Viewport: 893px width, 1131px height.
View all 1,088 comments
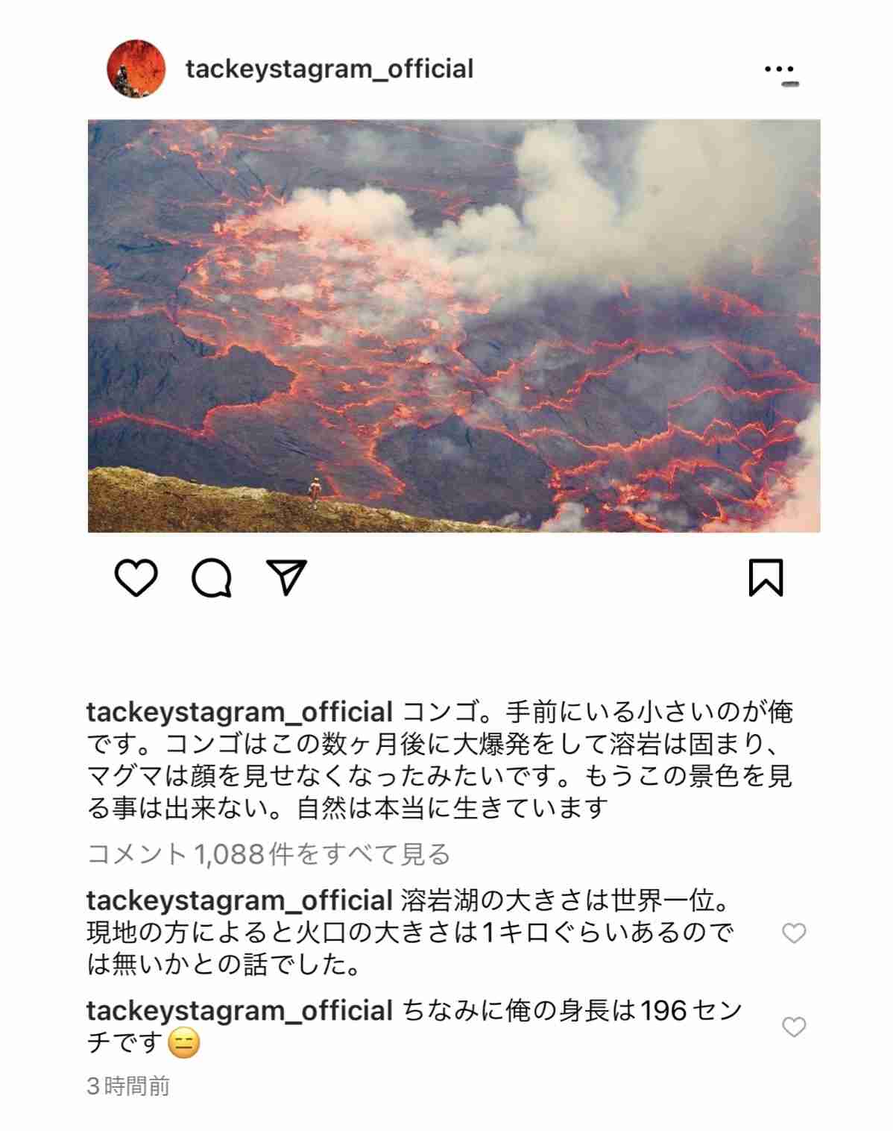(x=269, y=853)
